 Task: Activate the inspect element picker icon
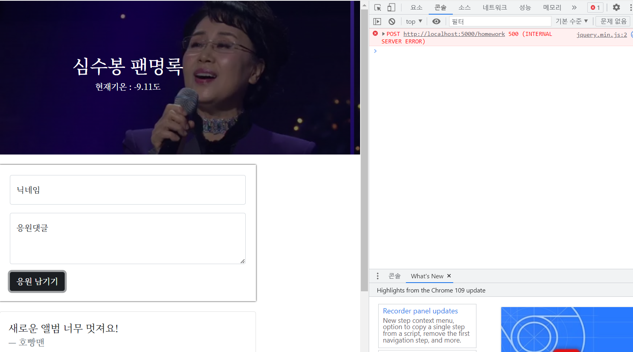[377, 7]
